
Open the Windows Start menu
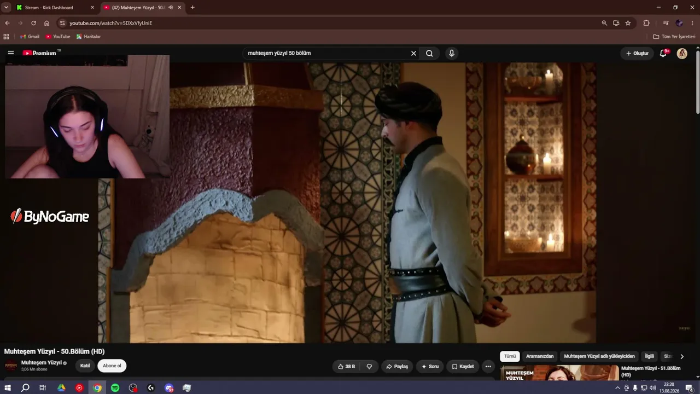tap(8, 388)
